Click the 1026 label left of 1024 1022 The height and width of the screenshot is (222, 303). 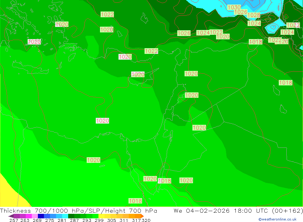coord(184,33)
